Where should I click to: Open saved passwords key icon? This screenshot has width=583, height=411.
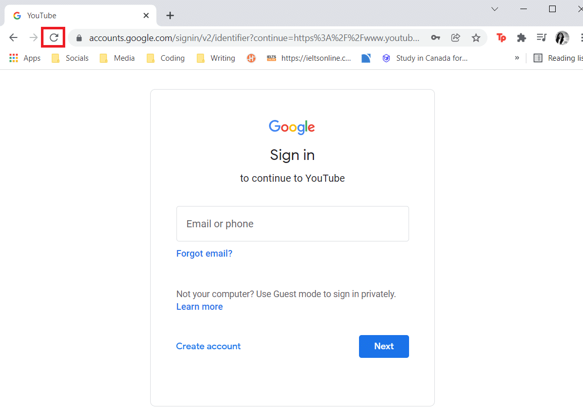(x=435, y=37)
